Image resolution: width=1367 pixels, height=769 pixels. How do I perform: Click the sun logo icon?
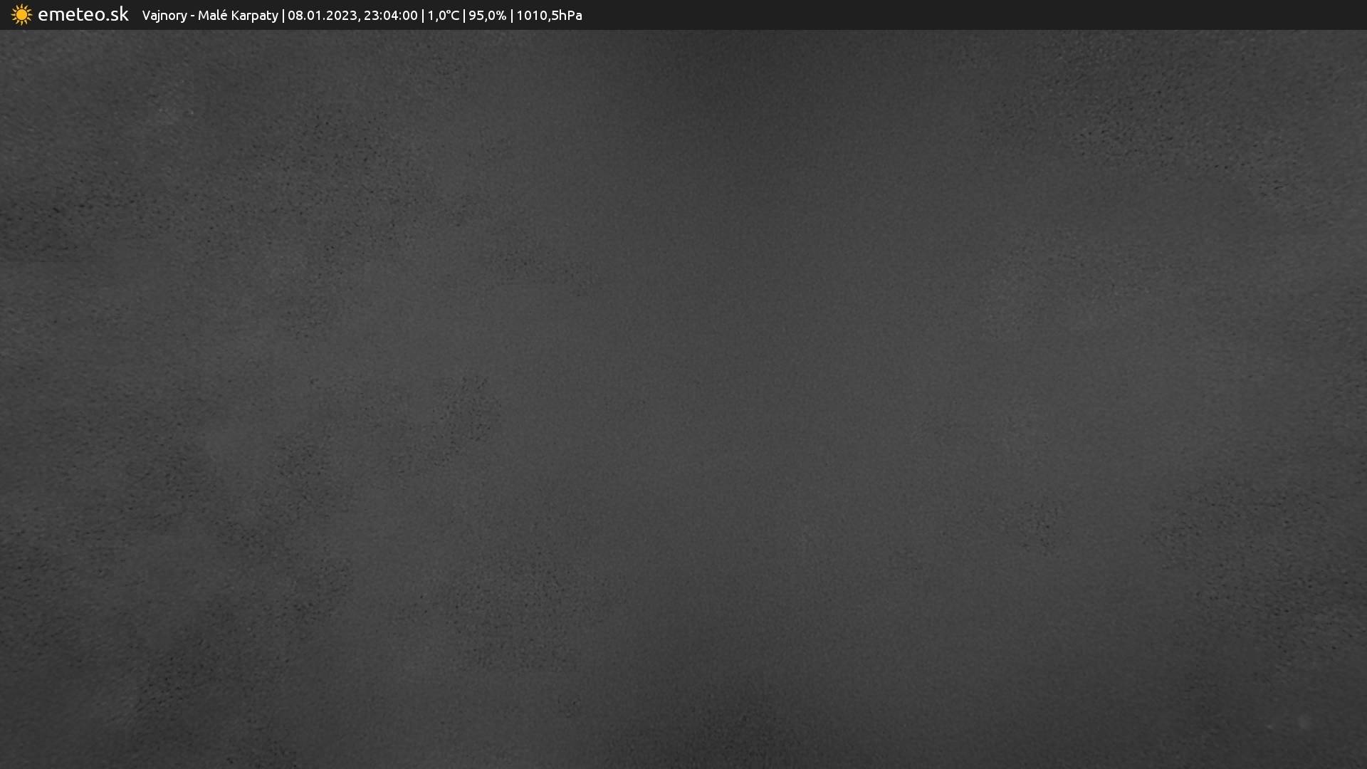pyautogui.click(x=21, y=15)
